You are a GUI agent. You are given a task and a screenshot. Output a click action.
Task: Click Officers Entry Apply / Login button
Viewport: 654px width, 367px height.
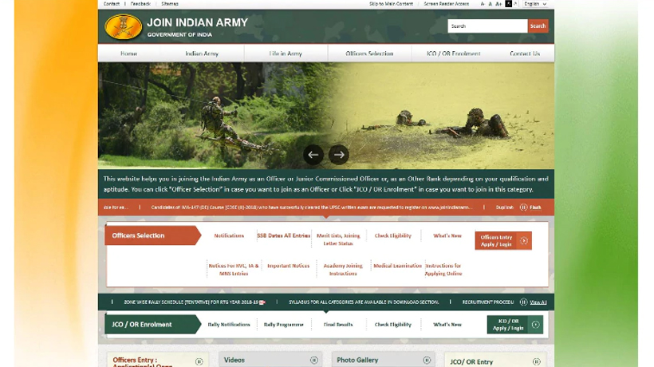click(x=503, y=241)
